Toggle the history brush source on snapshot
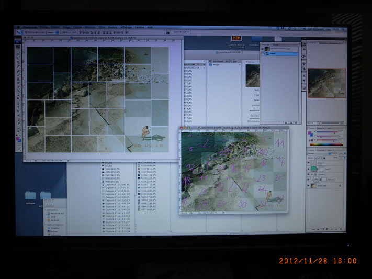This screenshot has width=372, height=279. tap(263, 49)
